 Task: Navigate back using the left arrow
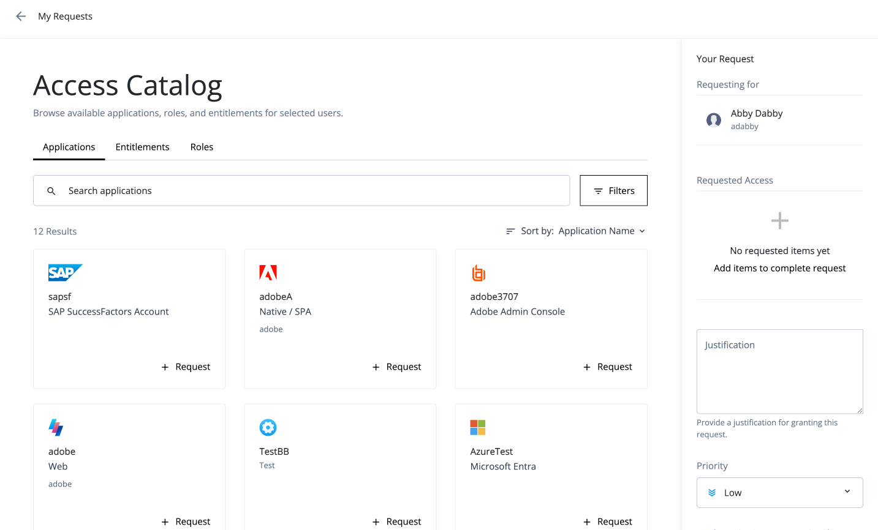[20, 16]
